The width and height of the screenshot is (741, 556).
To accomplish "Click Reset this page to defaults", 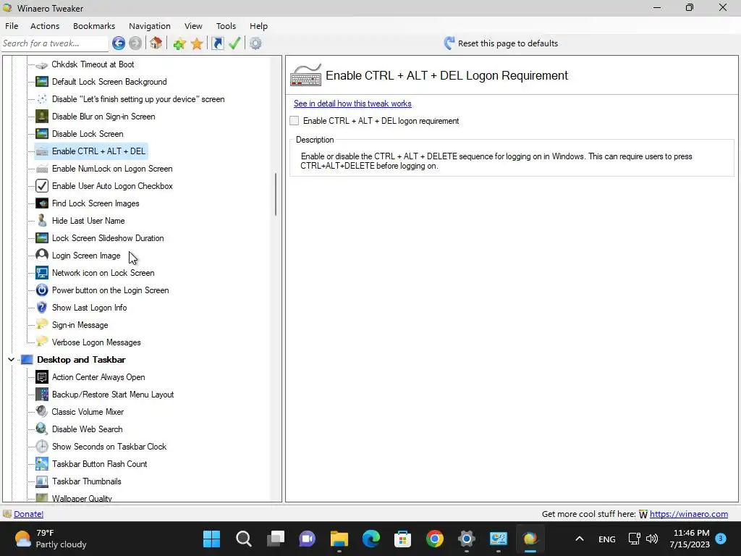I will [x=508, y=43].
